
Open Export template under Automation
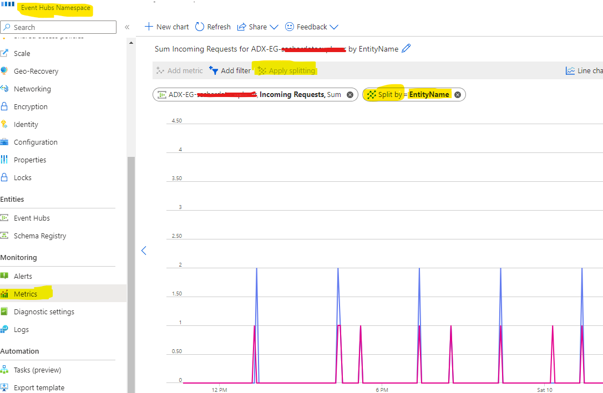(x=39, y=387)
